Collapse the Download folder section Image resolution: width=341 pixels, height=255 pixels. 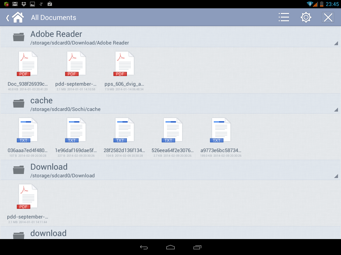click(x=336, y=176)
